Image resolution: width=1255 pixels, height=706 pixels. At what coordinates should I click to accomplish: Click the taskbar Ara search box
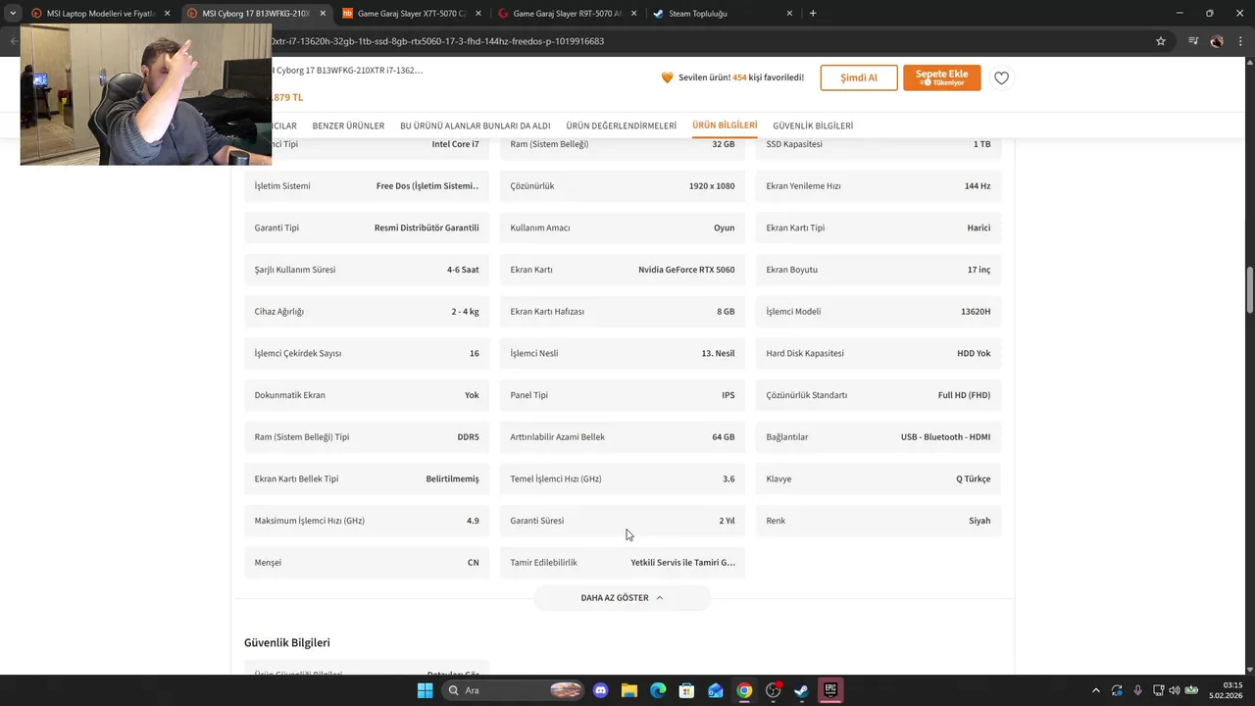(x=515, y=690)
